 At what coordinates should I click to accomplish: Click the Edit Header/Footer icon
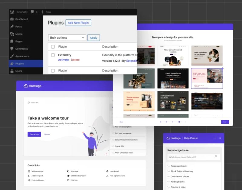[x=68, y=176]
